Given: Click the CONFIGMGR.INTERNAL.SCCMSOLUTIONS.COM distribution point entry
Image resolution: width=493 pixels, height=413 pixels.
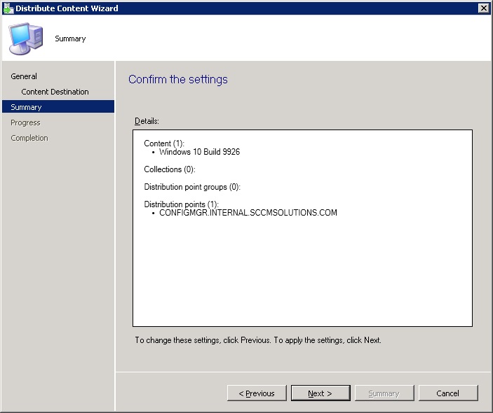Looking at the screenshot, I should [x=248, y=213].
